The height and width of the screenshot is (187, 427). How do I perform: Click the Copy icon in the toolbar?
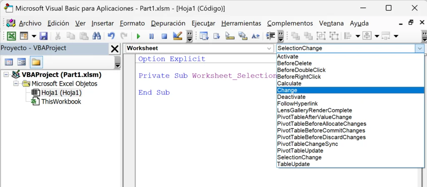click(72, 36)
